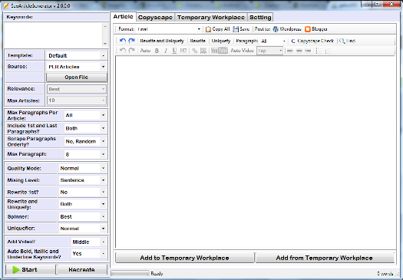Click the Keywords box scroll down arrow
This screenshot has height=280, width=403.
105,44
